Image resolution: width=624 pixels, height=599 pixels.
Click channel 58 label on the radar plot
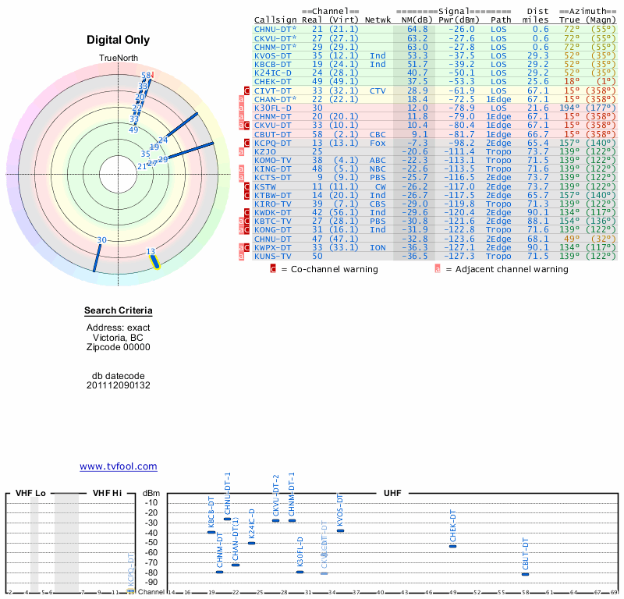146,75
